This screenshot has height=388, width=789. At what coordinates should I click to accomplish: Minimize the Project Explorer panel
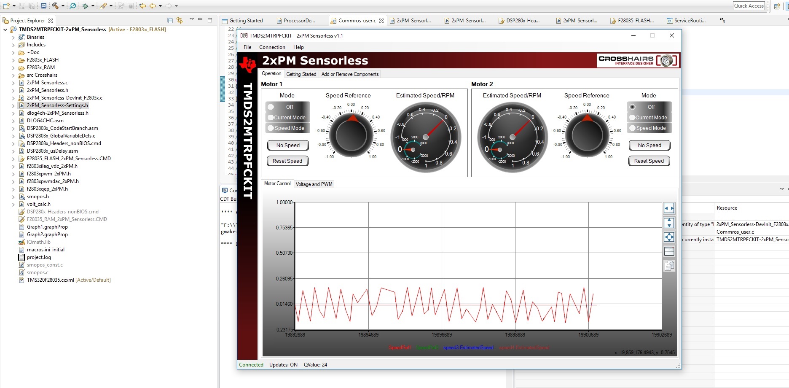pos(200,20)
